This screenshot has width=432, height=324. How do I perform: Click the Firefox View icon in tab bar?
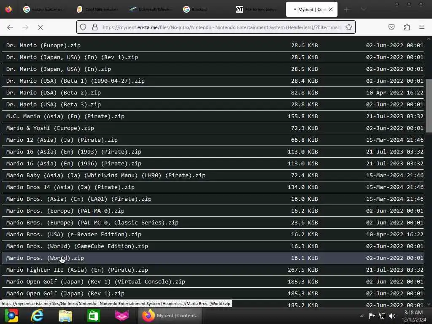pos(8,9)
